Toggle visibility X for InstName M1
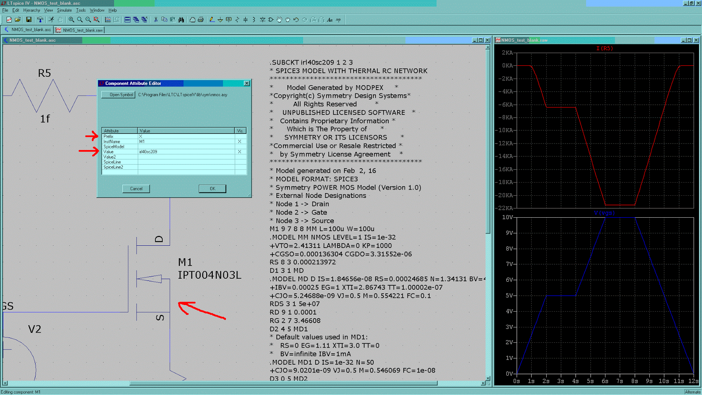The image size is (702, 395). tap(240, 141)
